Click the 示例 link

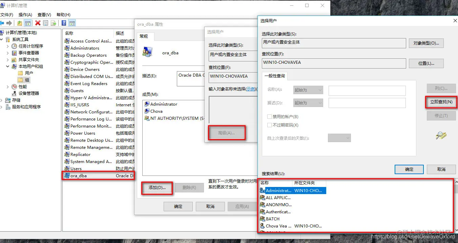(251, 89)
